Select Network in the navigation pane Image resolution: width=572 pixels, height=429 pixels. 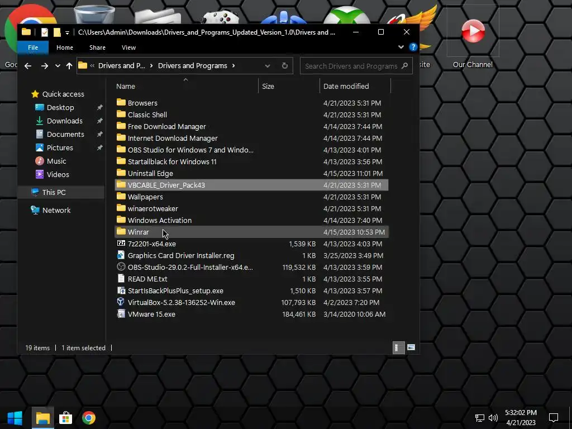pyautogui.click(x=56, y=210)
